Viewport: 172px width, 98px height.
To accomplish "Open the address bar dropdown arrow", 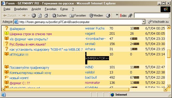I will pos(144,22).
